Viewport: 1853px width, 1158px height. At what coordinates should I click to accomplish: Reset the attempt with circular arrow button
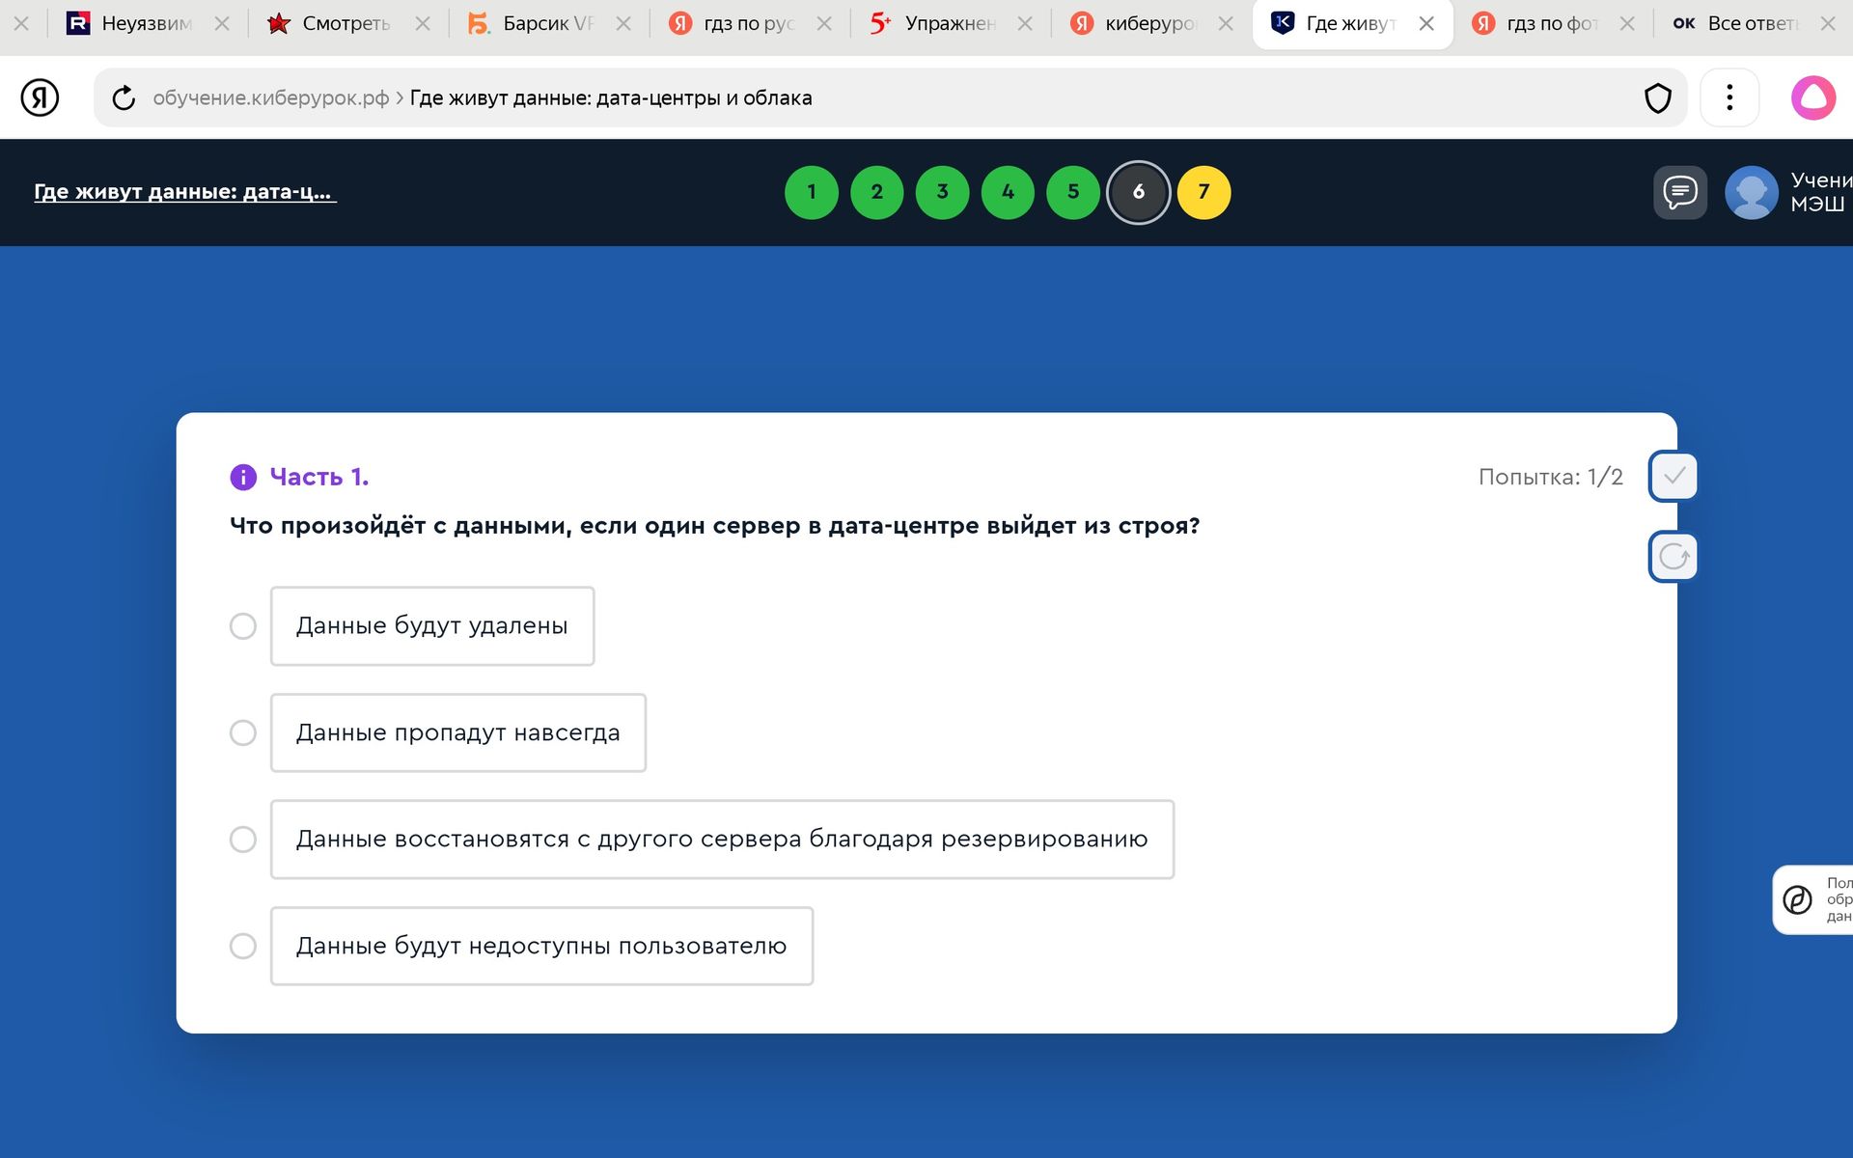[1673, 557]
